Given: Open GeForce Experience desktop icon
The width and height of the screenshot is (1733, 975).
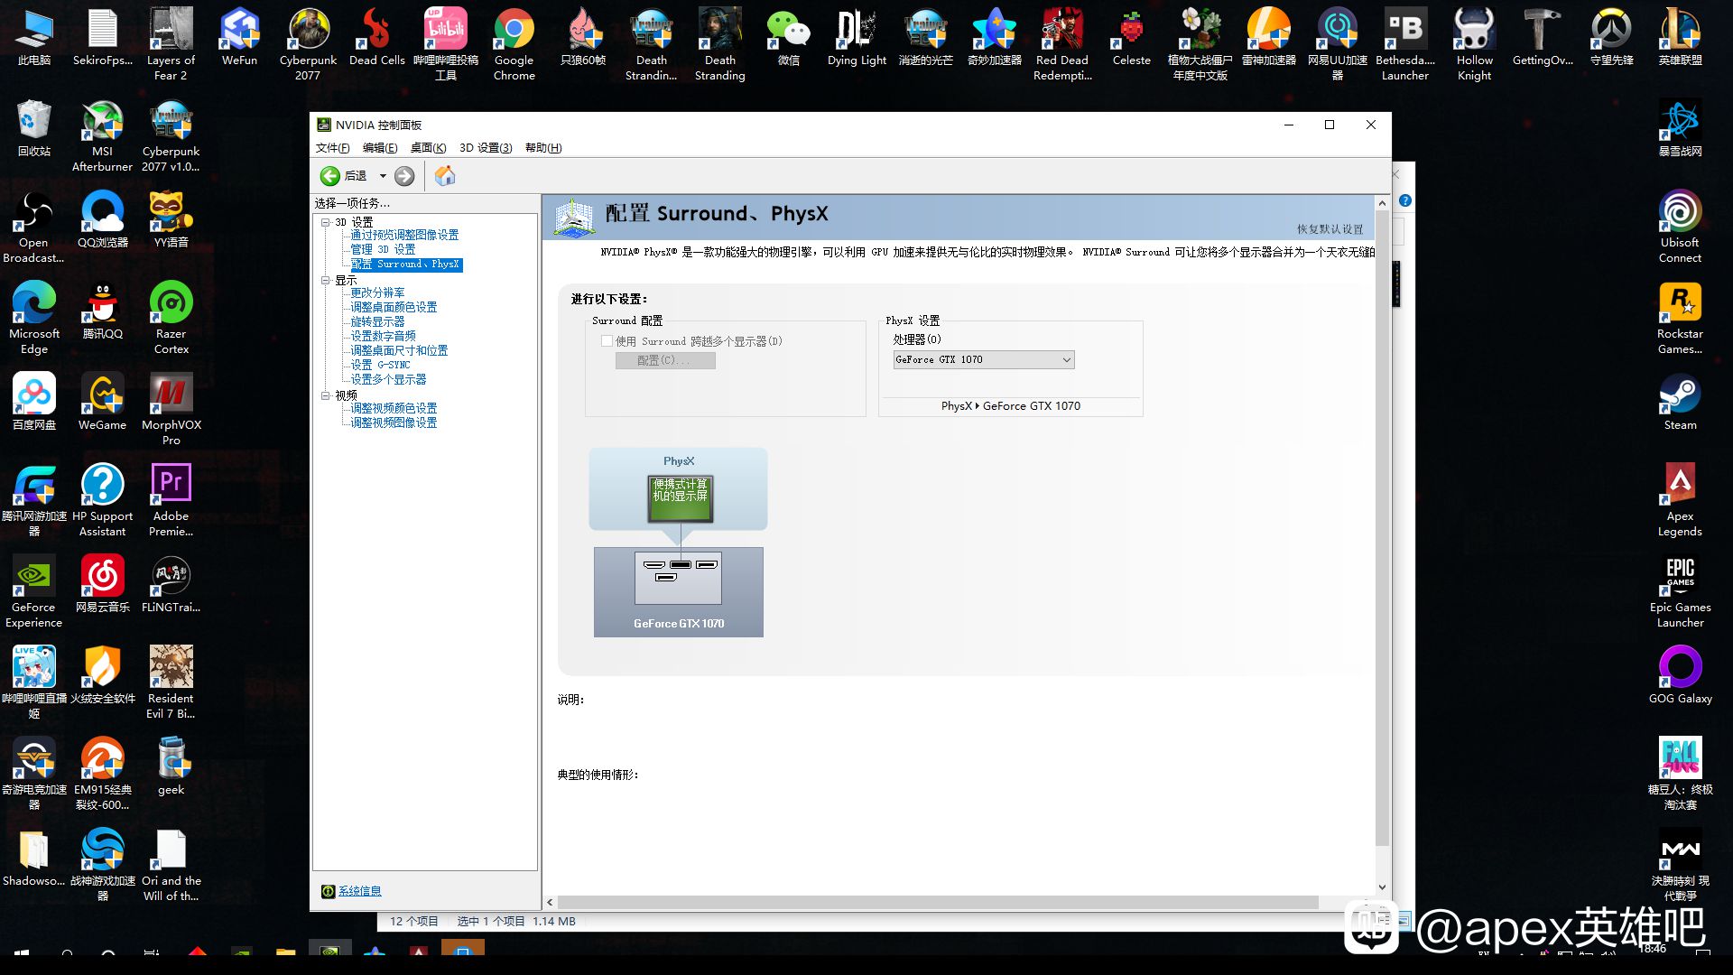Looking at the screenshot, I should [x=34, y=591].
